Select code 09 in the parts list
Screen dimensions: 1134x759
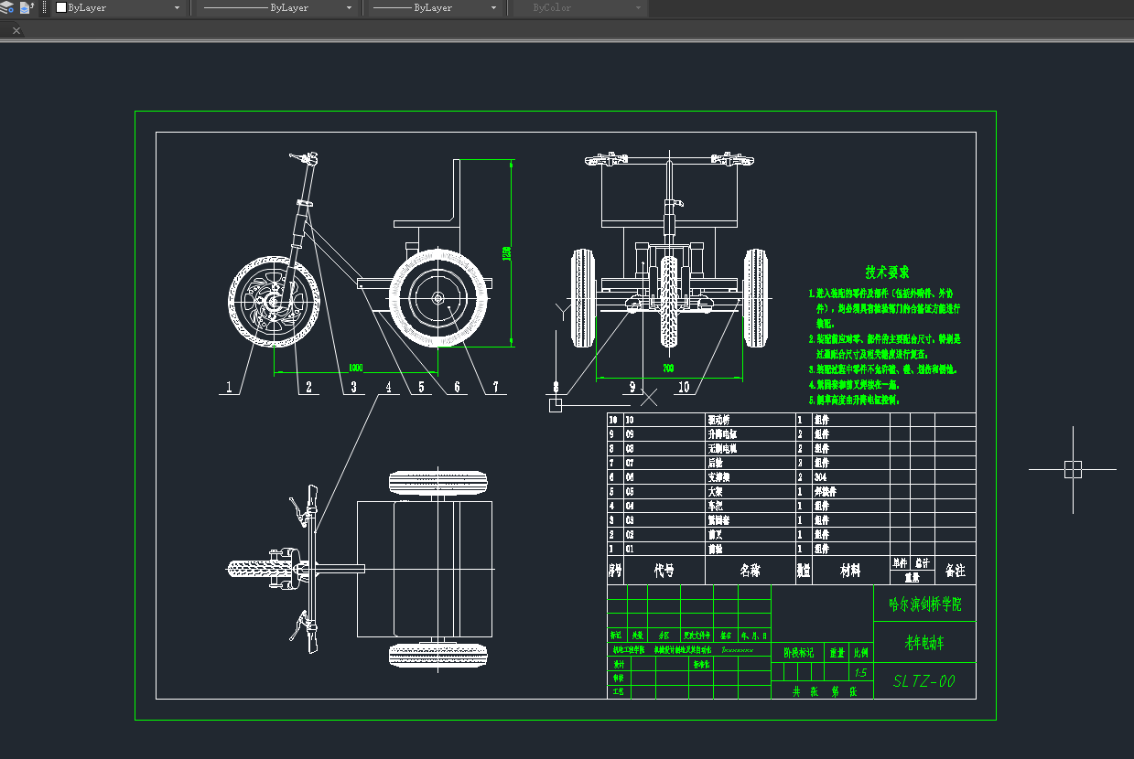630,434
